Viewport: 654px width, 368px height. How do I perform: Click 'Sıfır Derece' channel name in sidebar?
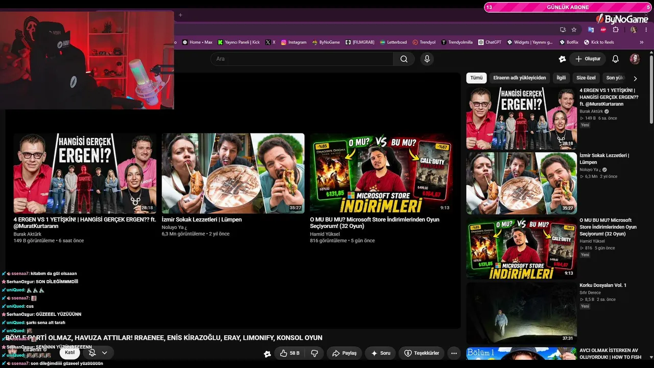click(590, 293)
